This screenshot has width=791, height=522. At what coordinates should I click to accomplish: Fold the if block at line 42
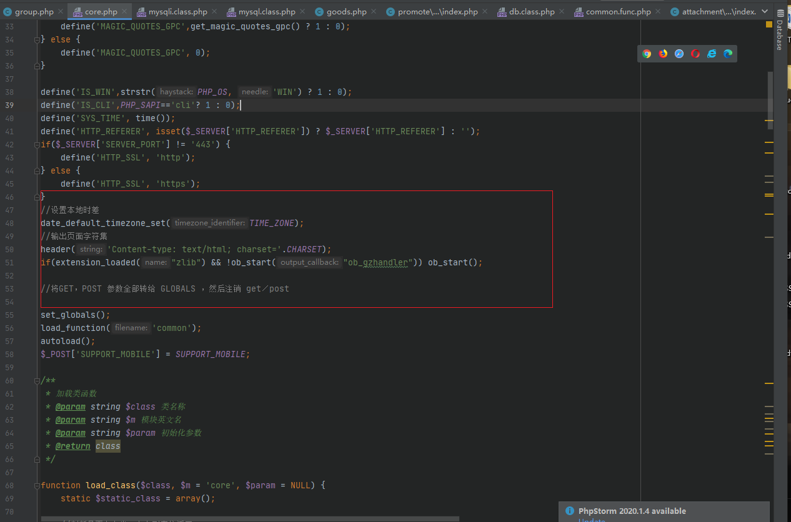coord(37,144)
